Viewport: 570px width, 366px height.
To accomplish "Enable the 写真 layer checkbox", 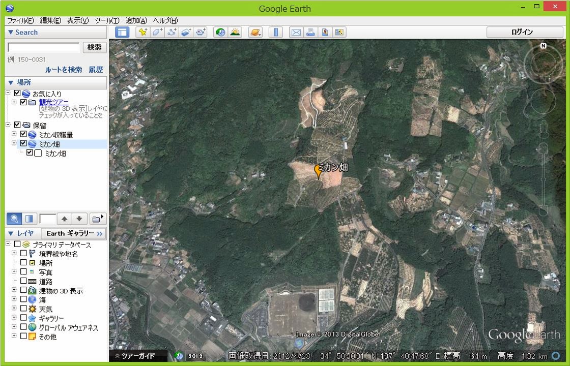I will point(23,271).
